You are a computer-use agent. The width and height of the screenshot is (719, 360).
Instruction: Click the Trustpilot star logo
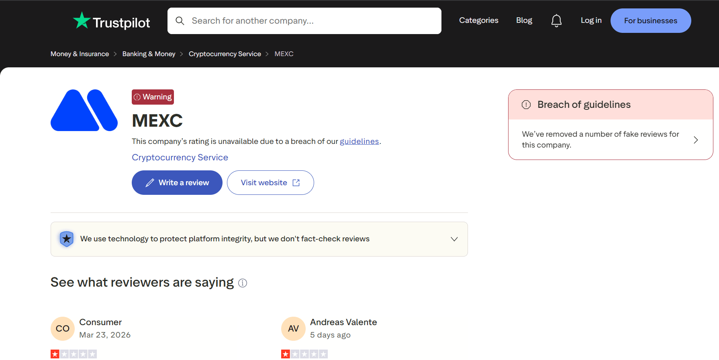point(82,20)
